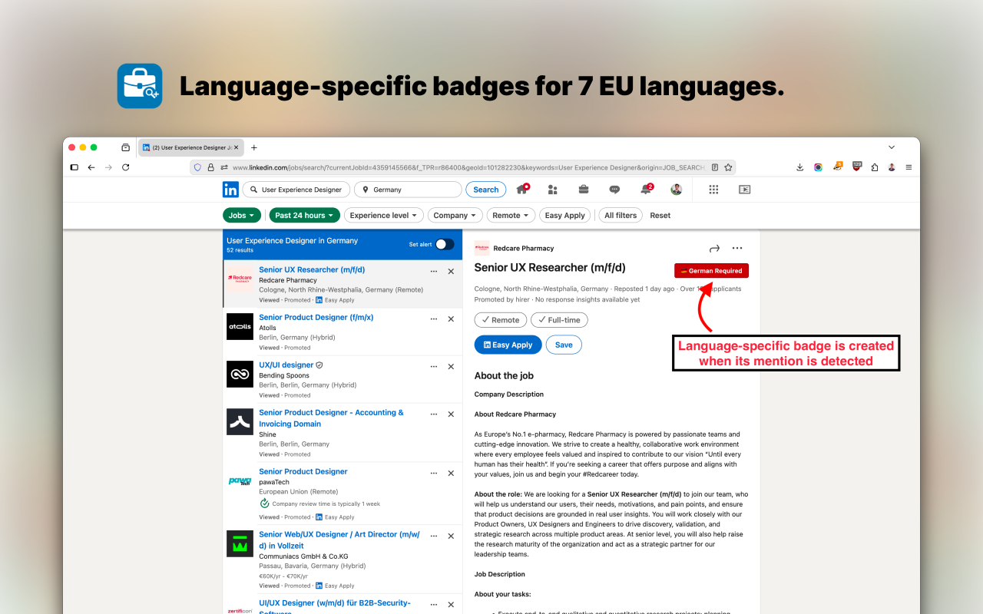Open the For Business apps grid icon

coord(713,190)
